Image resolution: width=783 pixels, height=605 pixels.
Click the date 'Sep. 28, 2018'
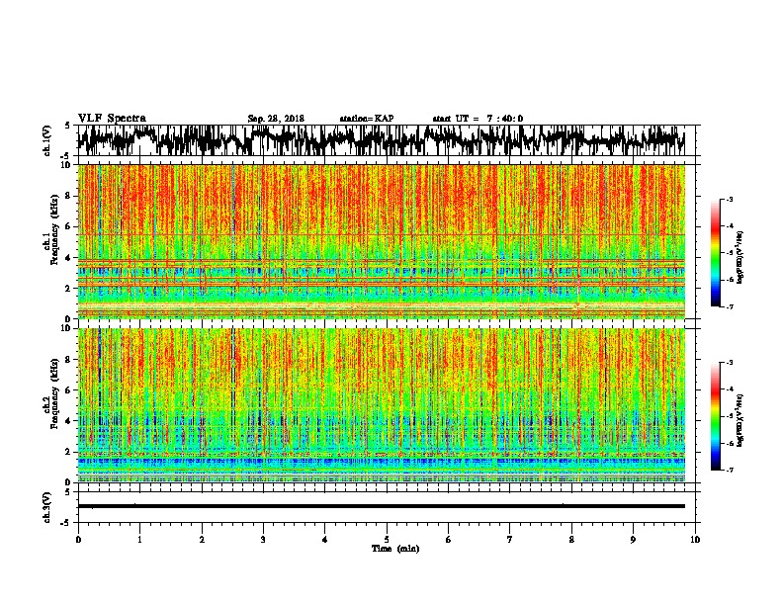pyautogui.click(x=276, y=119)
